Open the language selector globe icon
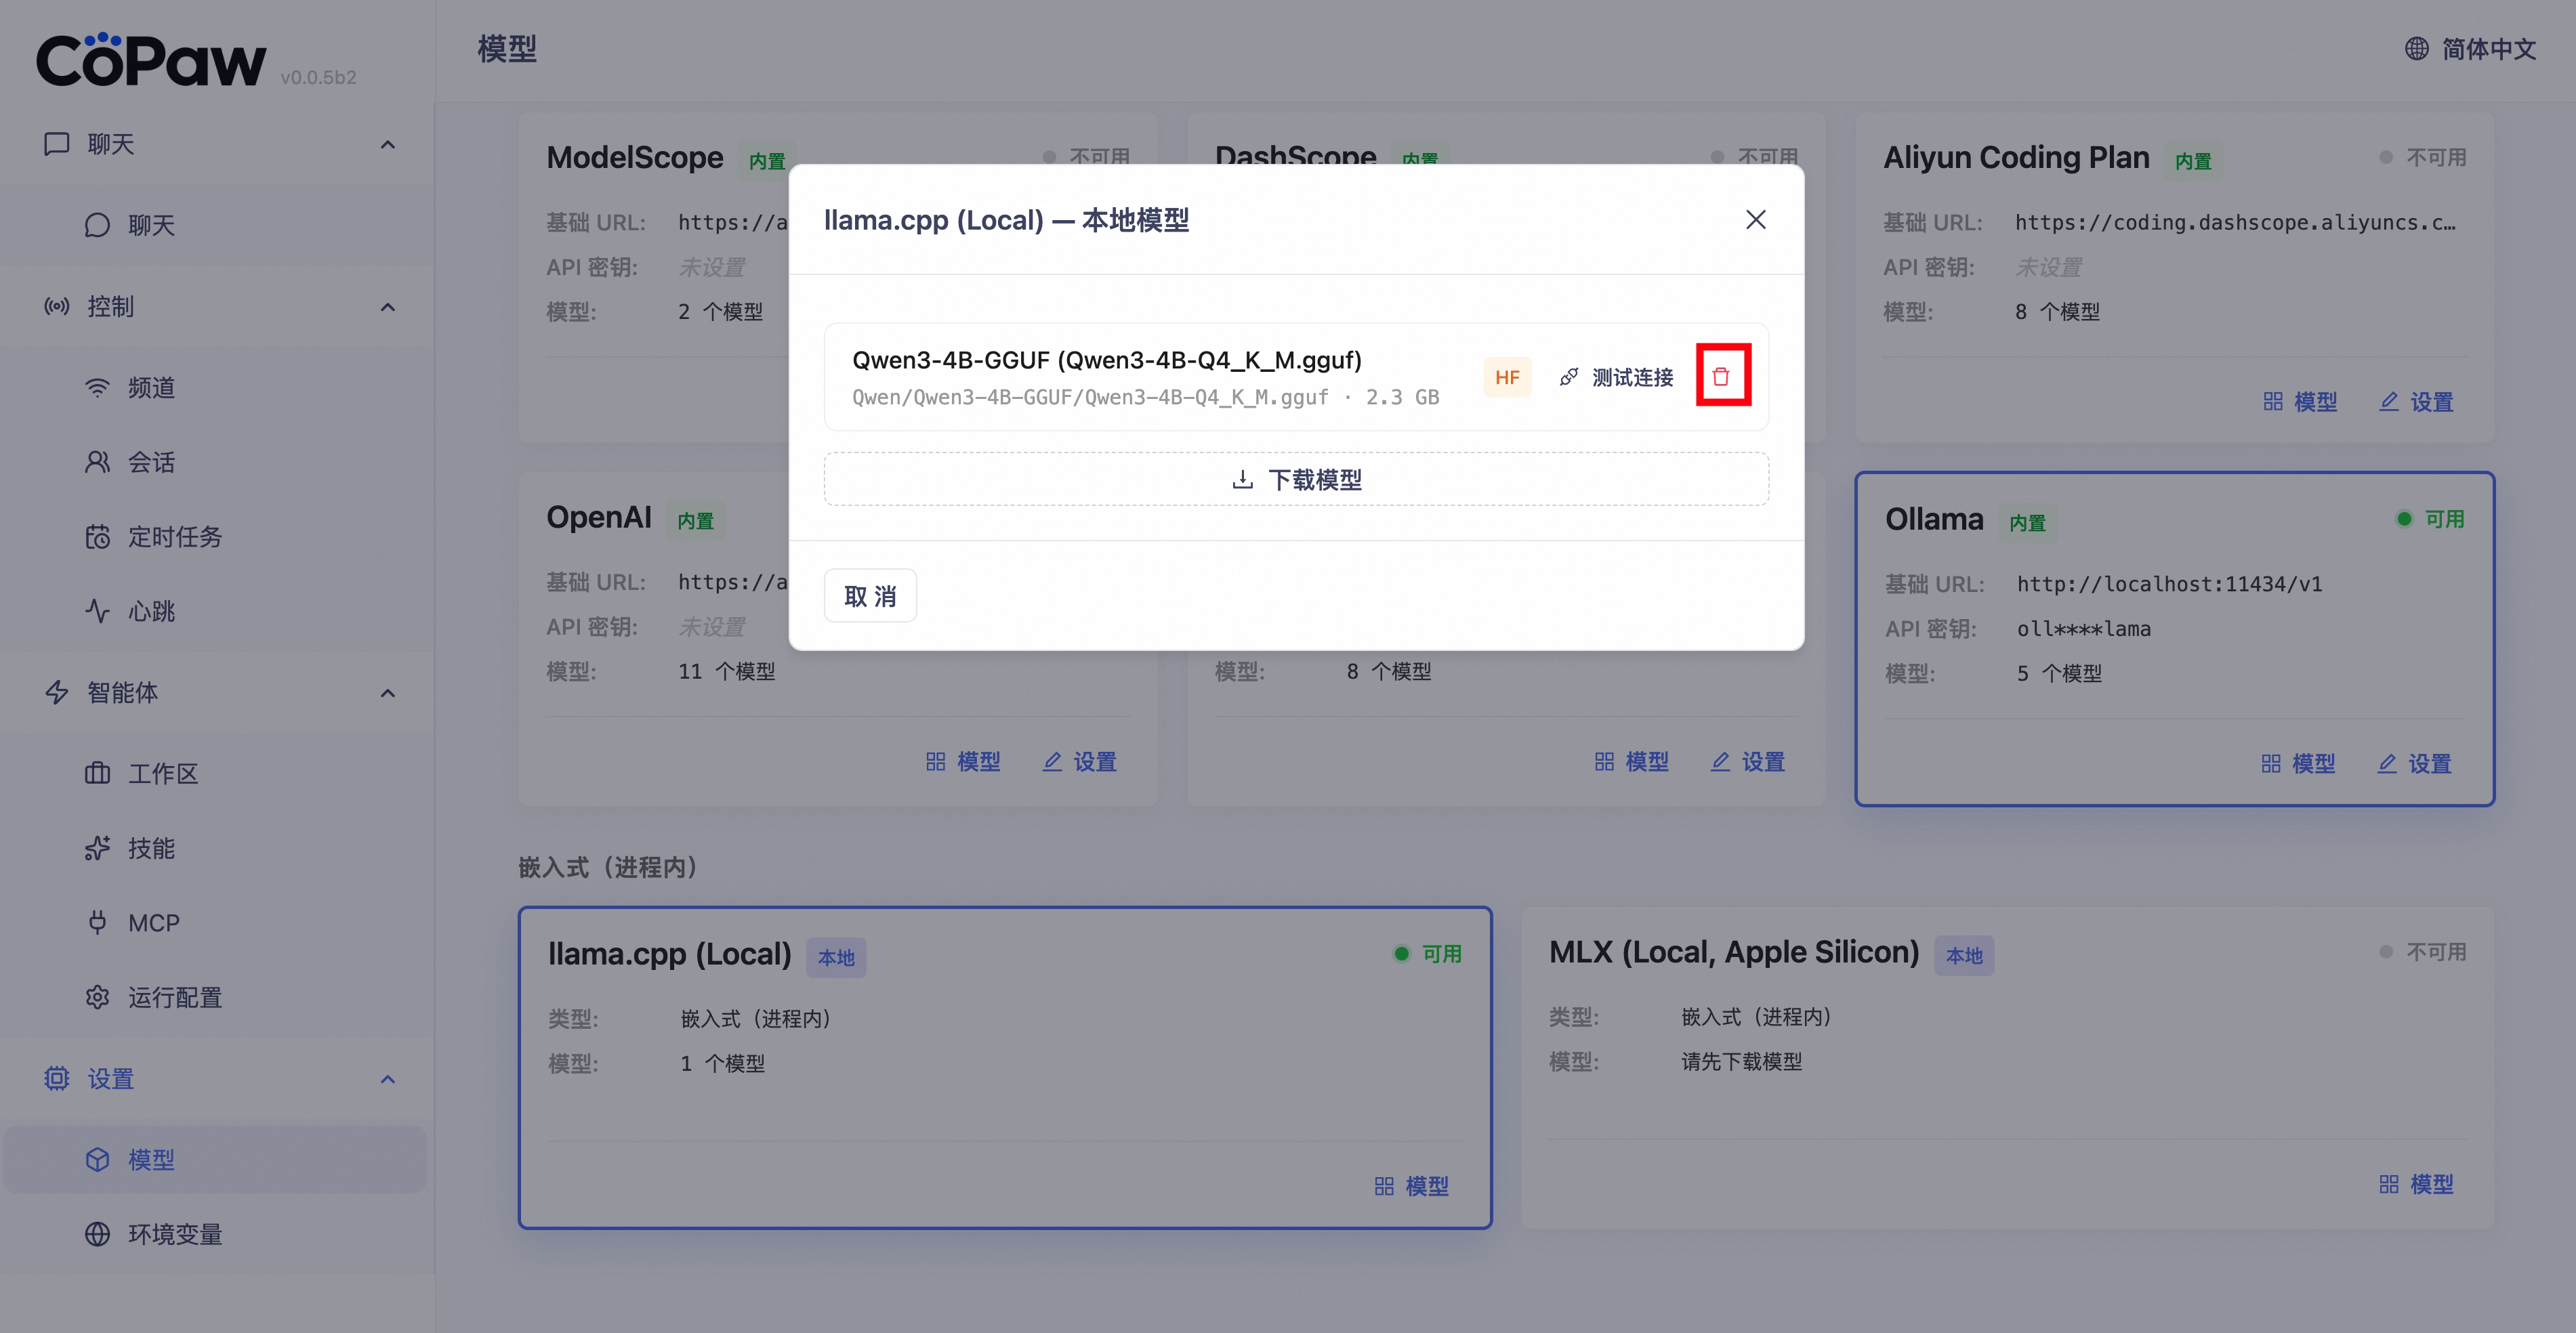The width and height of the screenshot is (2576, 1333). tap(2416, 49)
